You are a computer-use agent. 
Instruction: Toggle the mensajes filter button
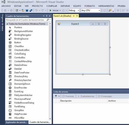coord(105,96)
